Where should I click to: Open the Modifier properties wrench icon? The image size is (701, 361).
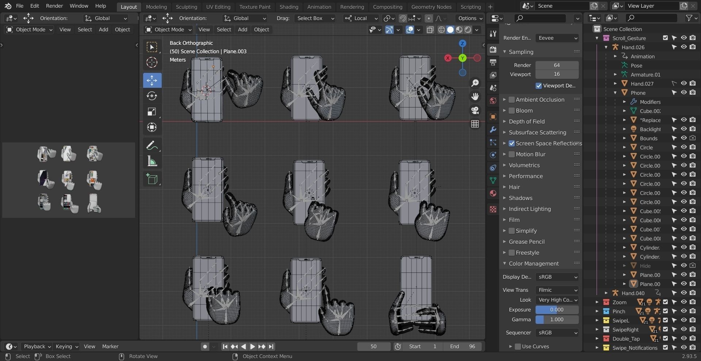coord(493,129)
